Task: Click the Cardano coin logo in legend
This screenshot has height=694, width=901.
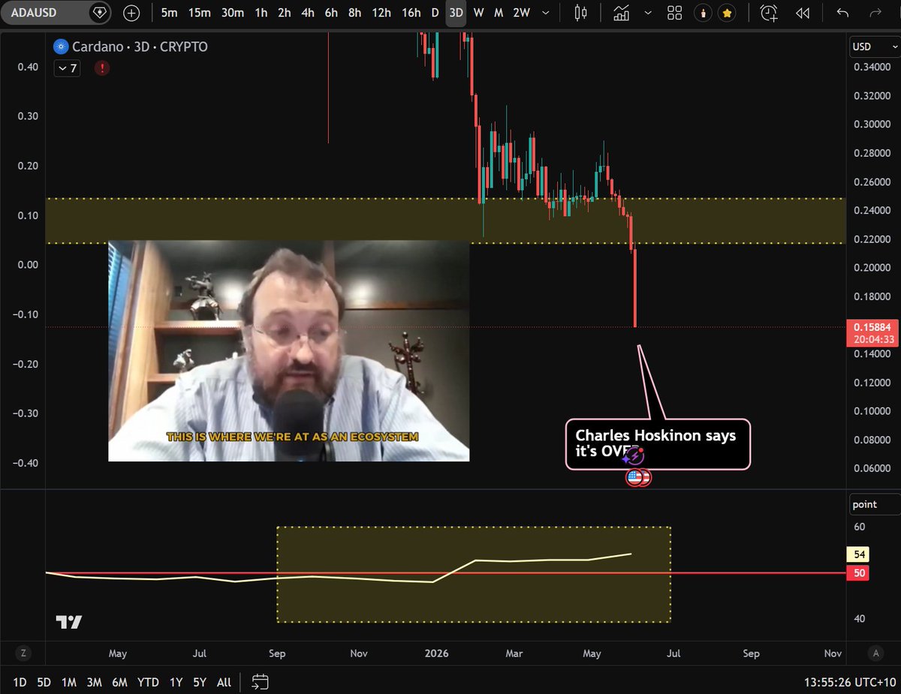Action: pyautogui.click(x=61, y=47)
